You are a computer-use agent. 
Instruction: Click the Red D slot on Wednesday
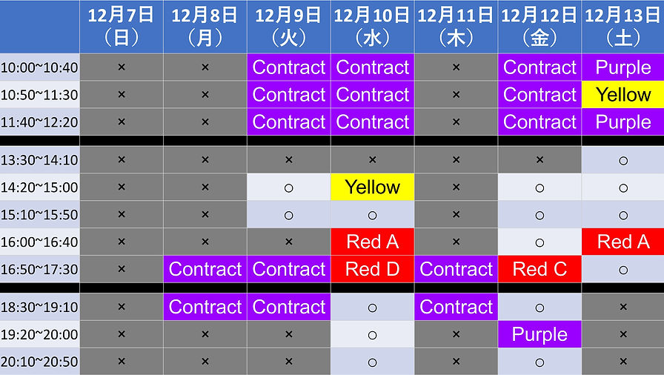point(372,269)
